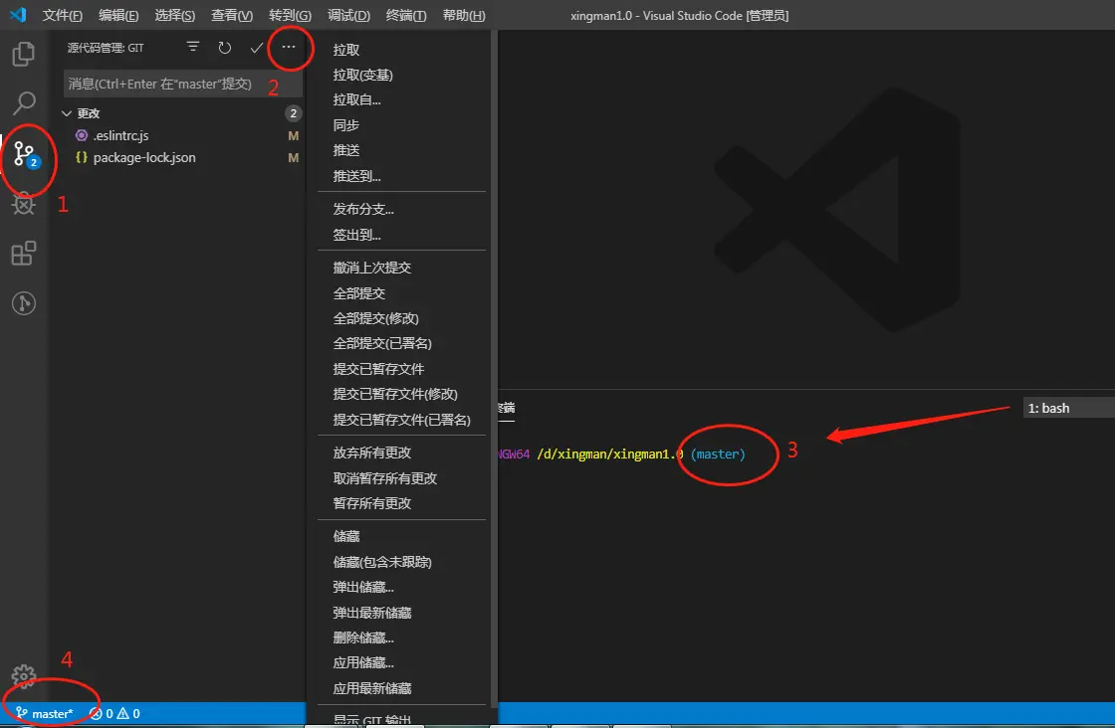Viewport: 1115px width, 728px height.
Task: Choose 提交已暂存文件(已署名) from the git menu
Action: (x=401, y=420)
